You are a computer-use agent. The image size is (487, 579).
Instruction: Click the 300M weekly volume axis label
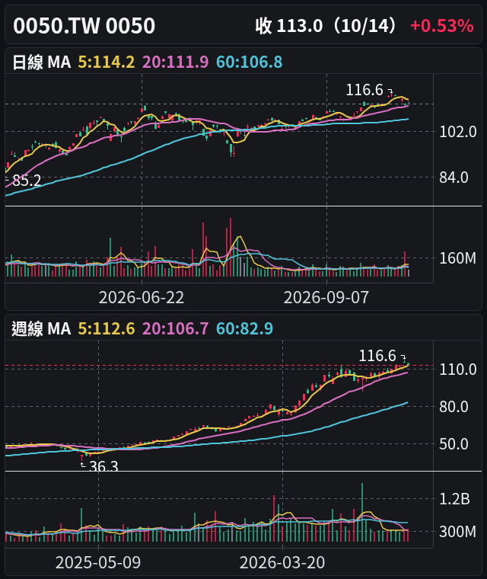tap(457, 532)
